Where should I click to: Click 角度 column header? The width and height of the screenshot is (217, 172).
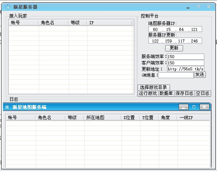tap(168, 118)
